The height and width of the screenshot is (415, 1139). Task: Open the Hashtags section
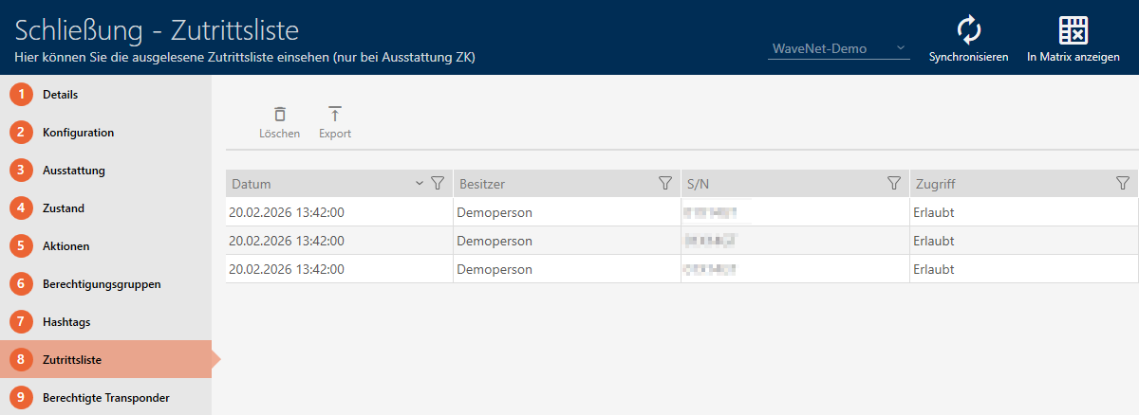(66, 322)
